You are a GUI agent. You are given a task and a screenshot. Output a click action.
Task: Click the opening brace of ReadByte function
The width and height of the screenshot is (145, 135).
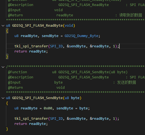7,31
